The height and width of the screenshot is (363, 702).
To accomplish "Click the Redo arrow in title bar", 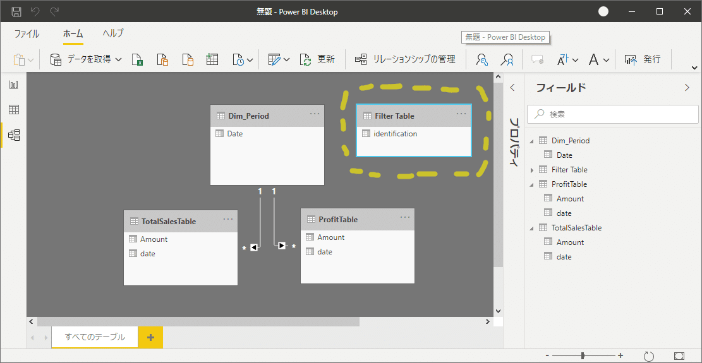I will click(x=54, y=11).
